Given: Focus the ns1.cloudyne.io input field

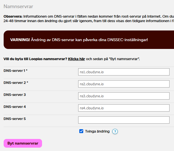Looking at the screenshot, I should 124,72.
